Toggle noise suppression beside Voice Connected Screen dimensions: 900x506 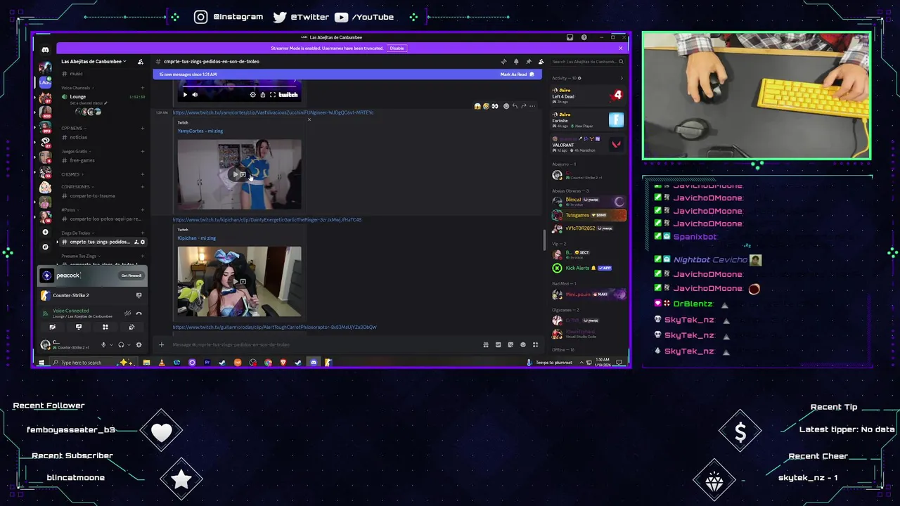point(127,313)
